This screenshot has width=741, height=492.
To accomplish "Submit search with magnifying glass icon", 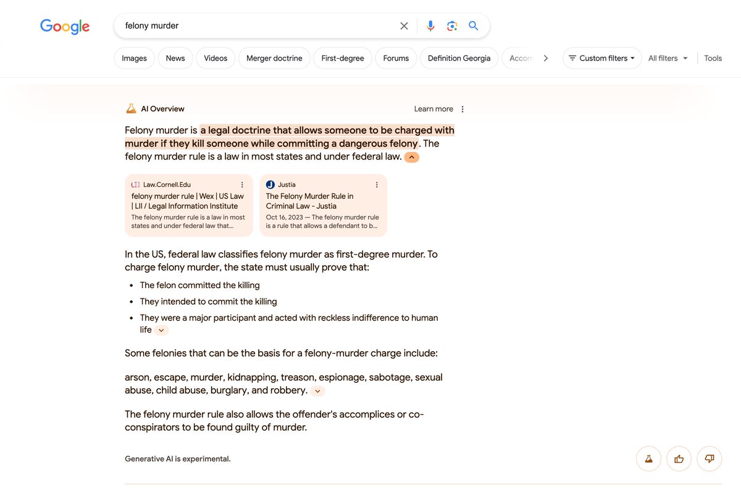I will point(474,26).
